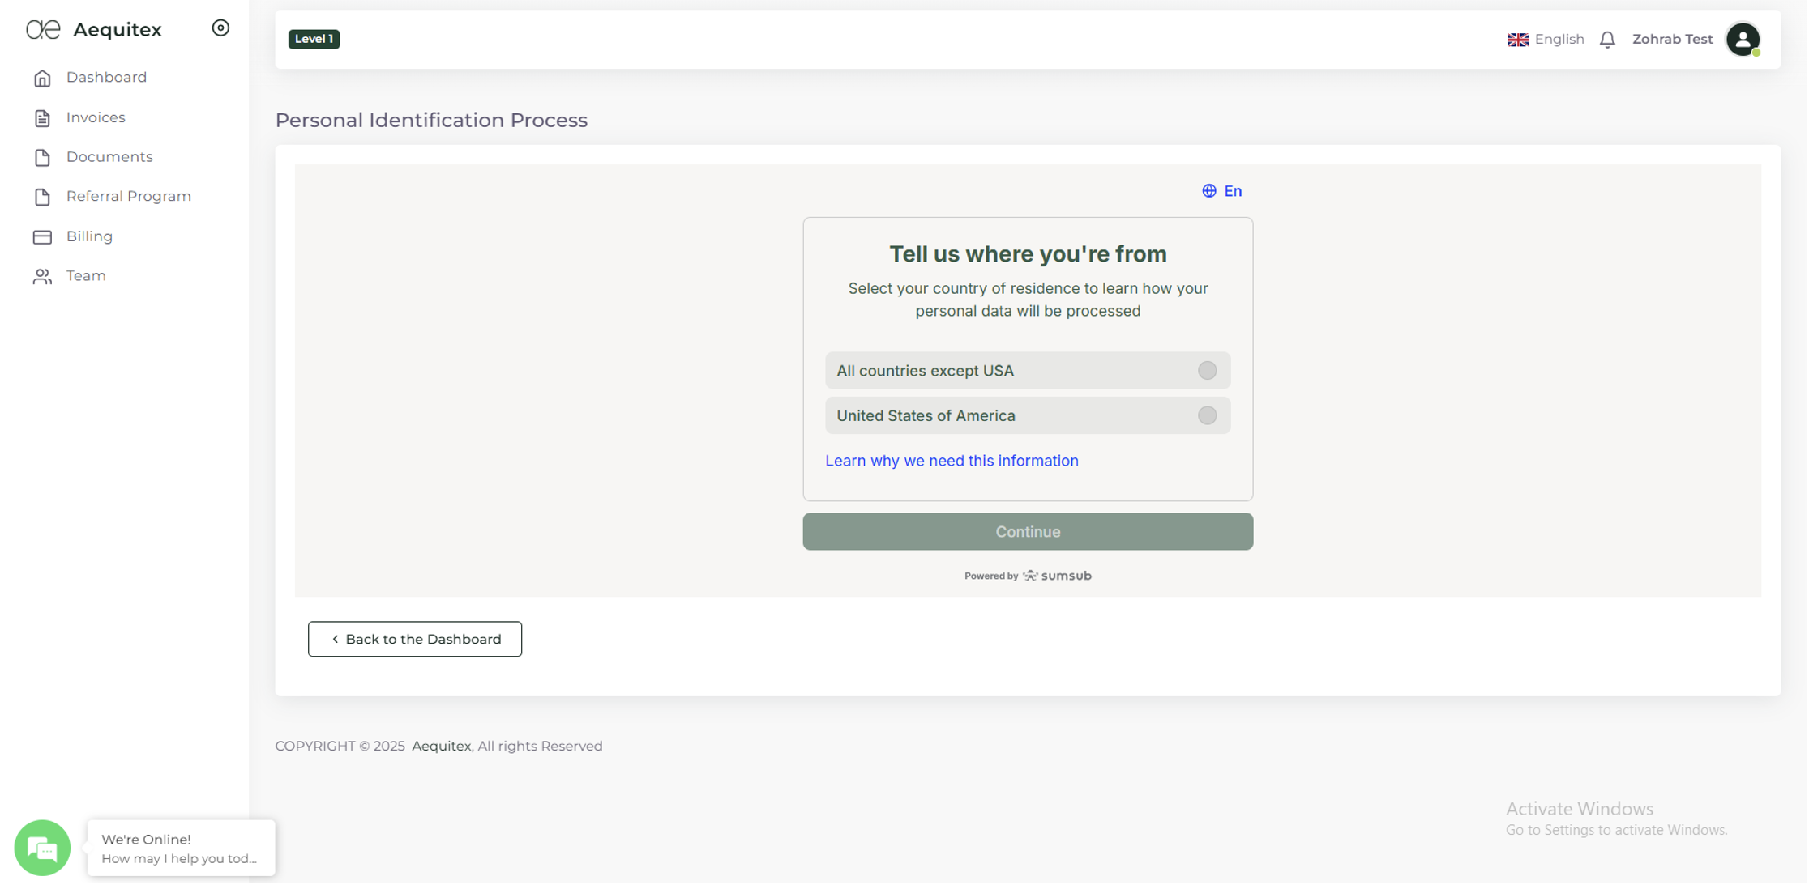1809x889 pixels.
Task: Select All countries except USA radio
Action: pos(1207,371)
